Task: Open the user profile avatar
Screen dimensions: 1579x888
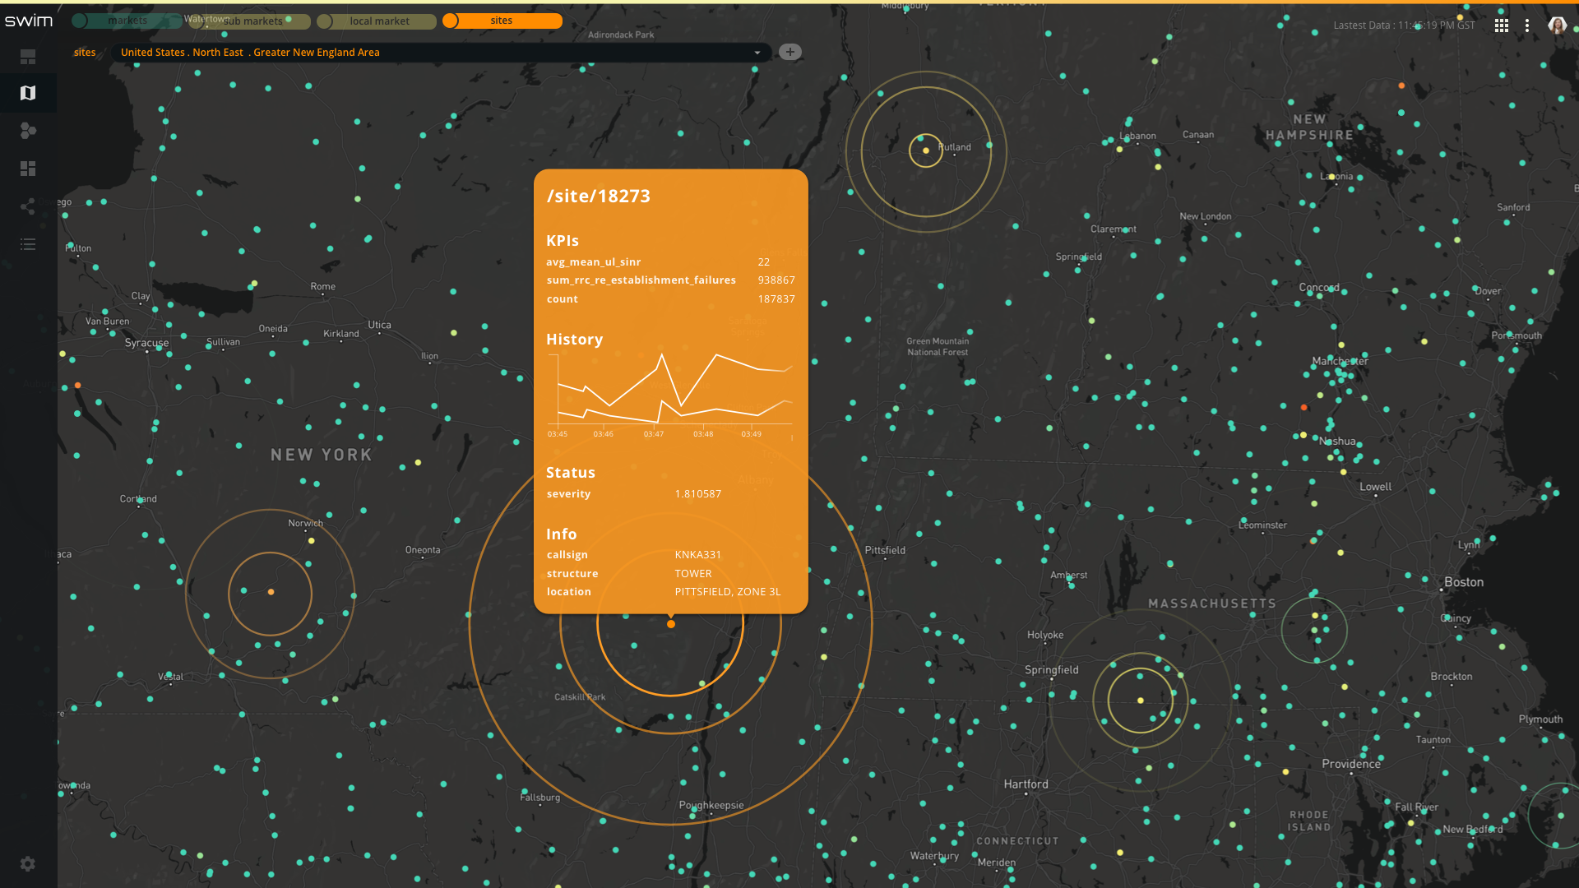Action: (1557, 25)
